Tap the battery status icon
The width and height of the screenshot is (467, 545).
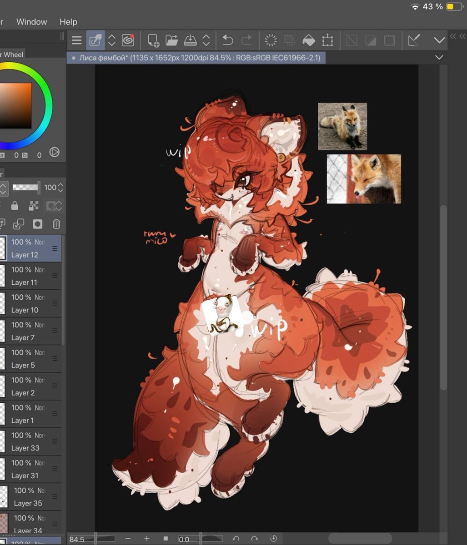pos(455,6)
